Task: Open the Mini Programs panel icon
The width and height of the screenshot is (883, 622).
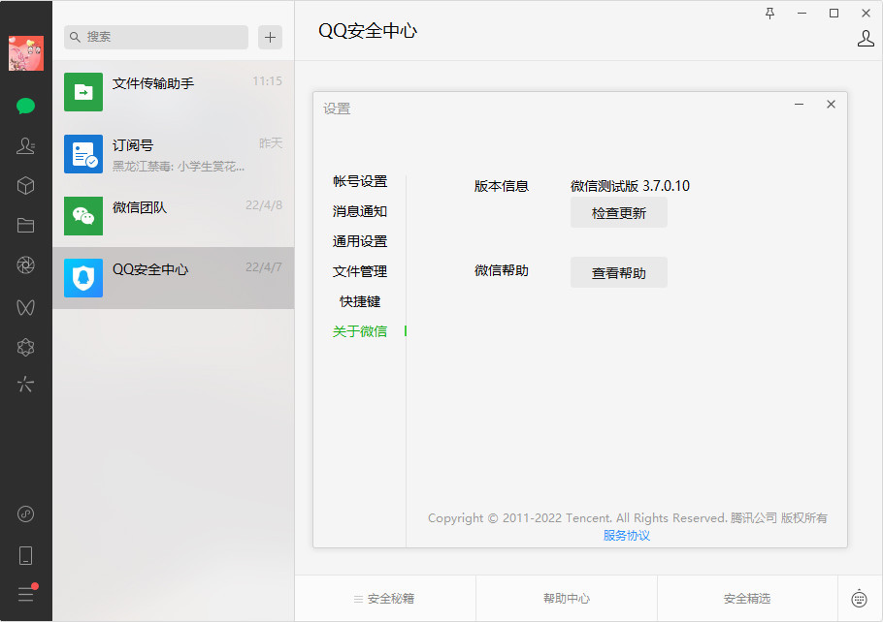Action: pos(25,347)
